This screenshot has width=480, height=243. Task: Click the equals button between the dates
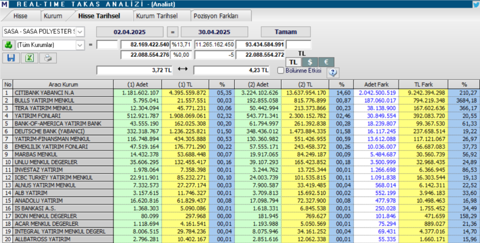pos(172,32)
